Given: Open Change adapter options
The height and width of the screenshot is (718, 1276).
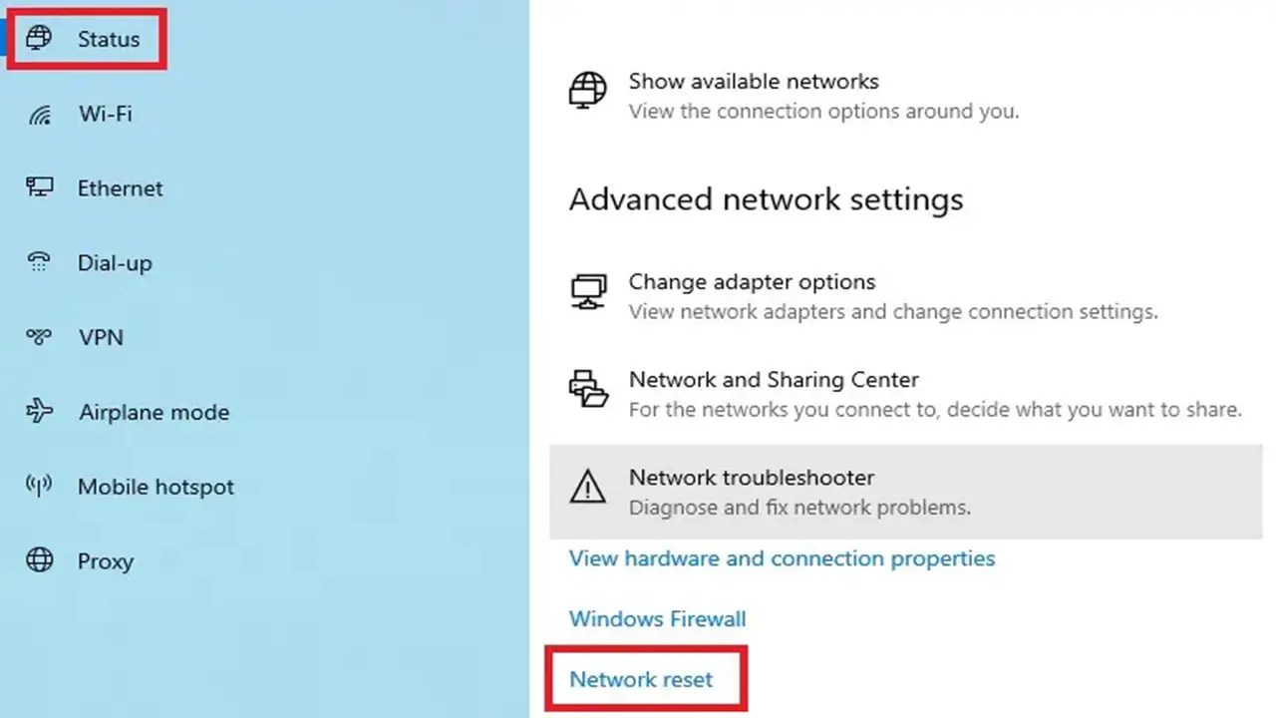Looking at the screenshot, I should click(x=752, y=281).
